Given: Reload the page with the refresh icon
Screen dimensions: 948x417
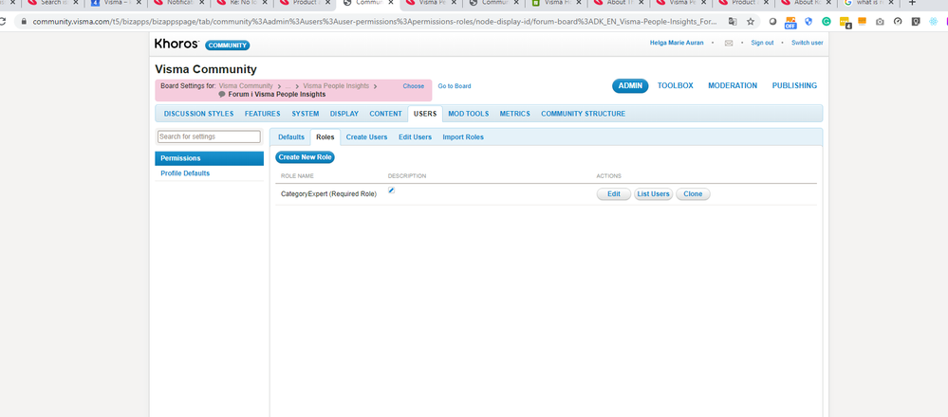Looking at the screenshot, I should (x=3, y=22).
